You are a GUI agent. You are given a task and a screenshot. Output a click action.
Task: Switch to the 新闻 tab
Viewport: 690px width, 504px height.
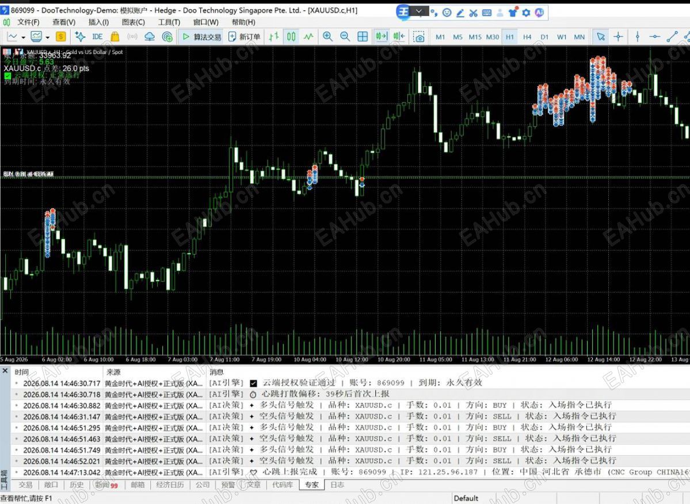pos(106,484)
